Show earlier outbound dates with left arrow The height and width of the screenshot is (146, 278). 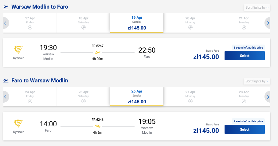pos(6,23)
